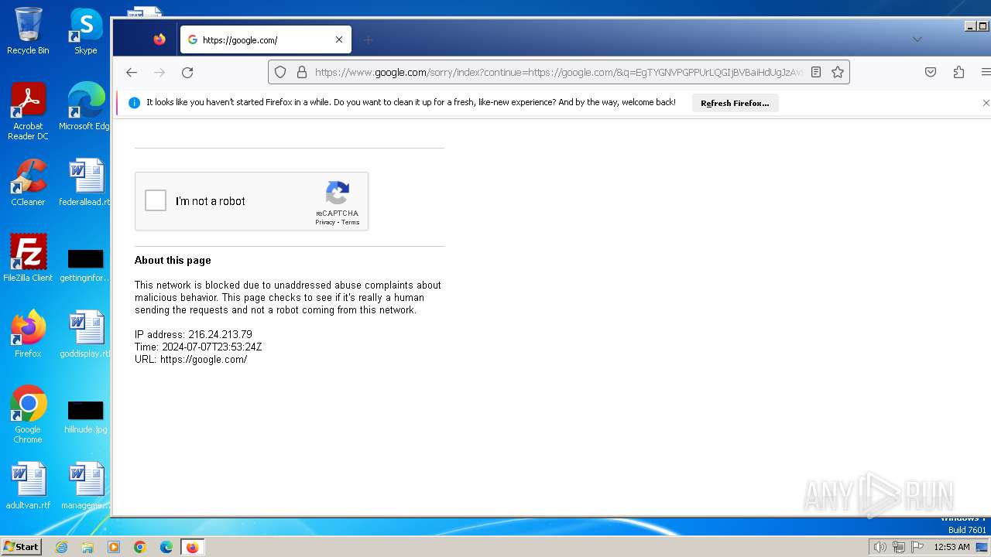Viewport: 991px width, 557px height.
Task: Bookmark this page with the star icon
Action: pos(838,72)
